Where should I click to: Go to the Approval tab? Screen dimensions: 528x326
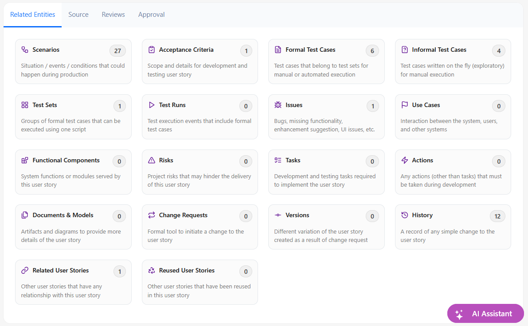pyautogui.click(x=151, y=15)
